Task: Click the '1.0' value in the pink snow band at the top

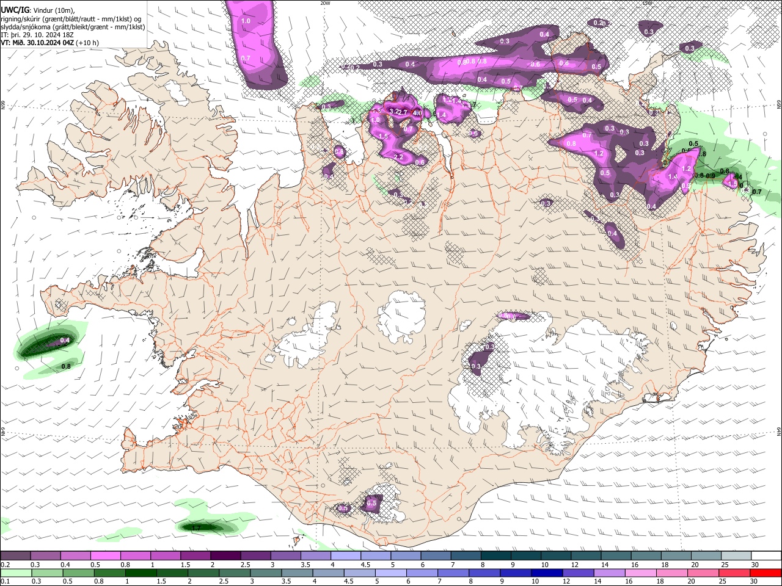Action: click(246, 21)
